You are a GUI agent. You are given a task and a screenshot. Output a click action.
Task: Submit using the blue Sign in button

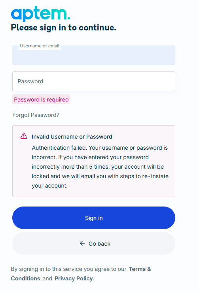pyautogui.click(x=94, y=218)
